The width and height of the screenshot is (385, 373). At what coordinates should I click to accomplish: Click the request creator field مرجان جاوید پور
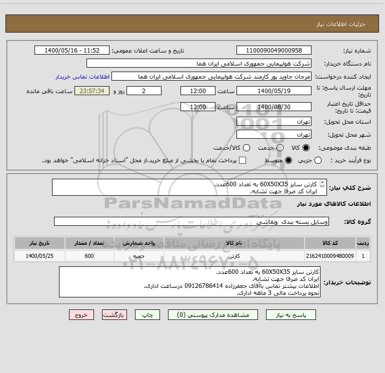[x=211, y=76]
